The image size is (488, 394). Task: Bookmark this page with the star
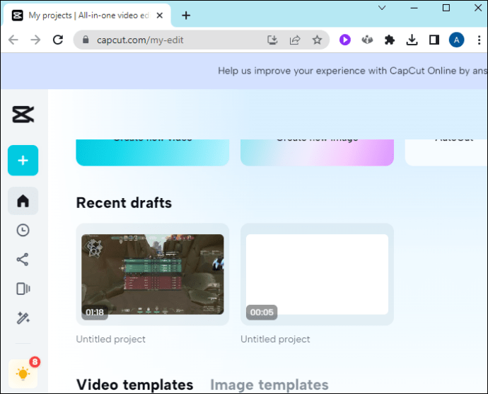tap(317, 40)
